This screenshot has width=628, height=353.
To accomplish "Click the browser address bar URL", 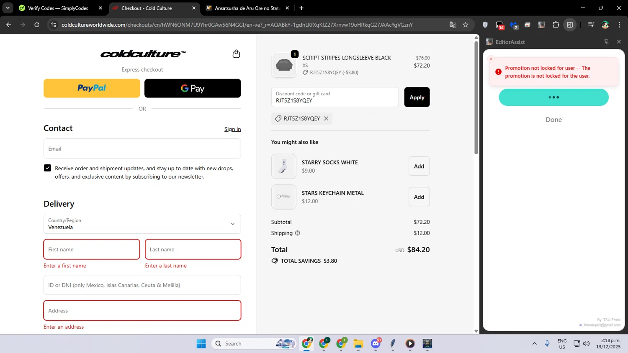I will pyautogui.click(x=237, y=25).
